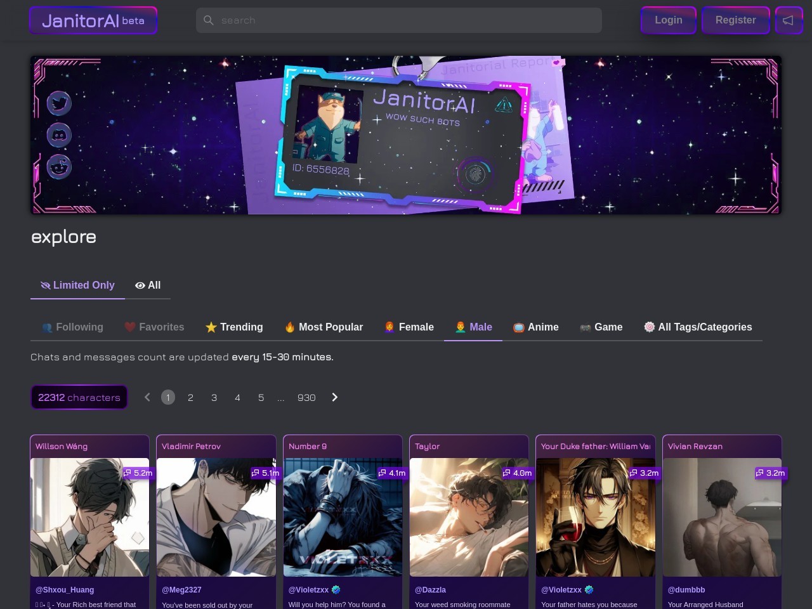Switch to the Female tab

(409, 327)
